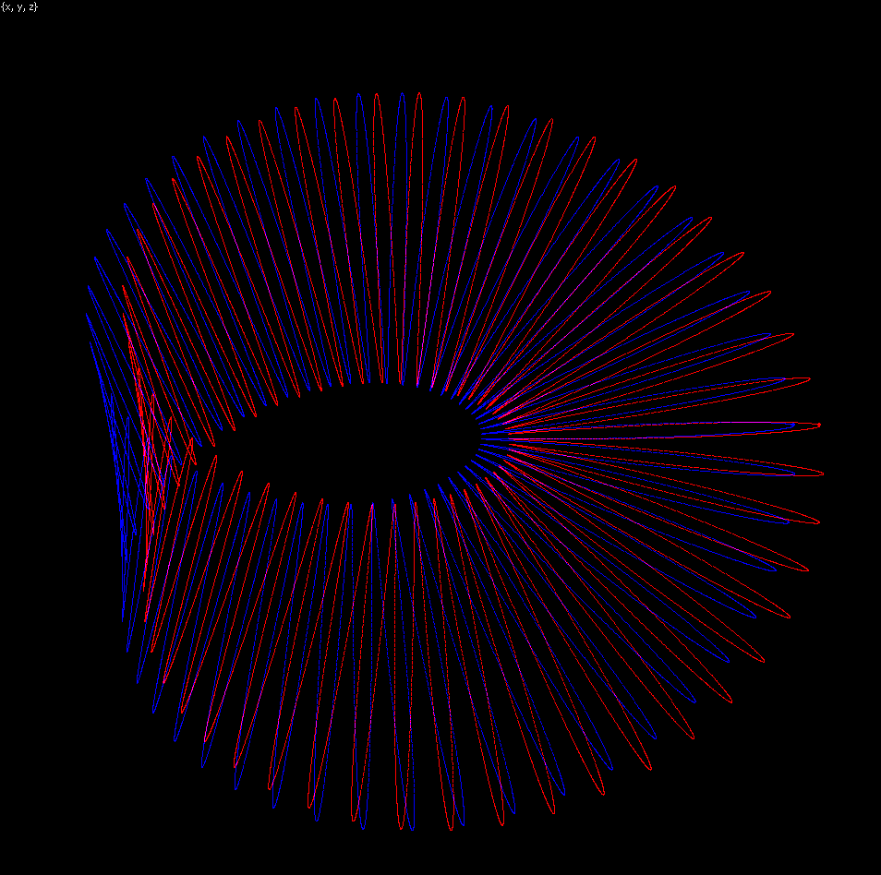Screen dimensions: 881x875
Task: Select the blue curve's endpoint marker dot
Action: (x=793, y=425)
